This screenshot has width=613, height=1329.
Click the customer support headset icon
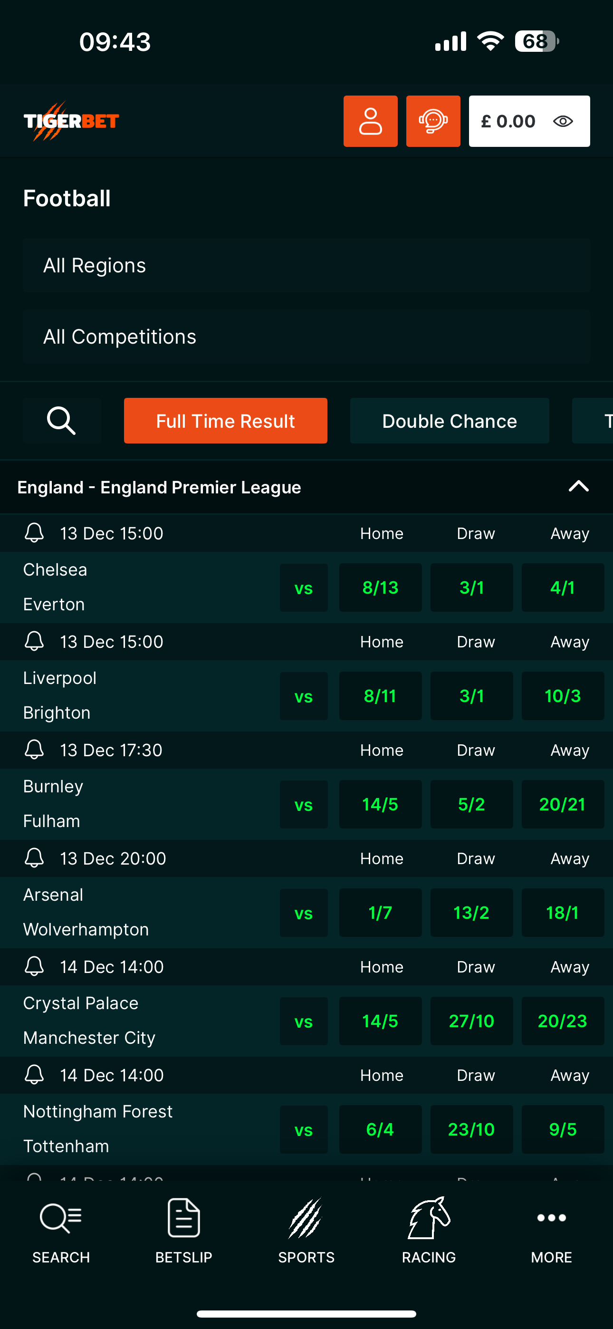click(x=433, y=120)
